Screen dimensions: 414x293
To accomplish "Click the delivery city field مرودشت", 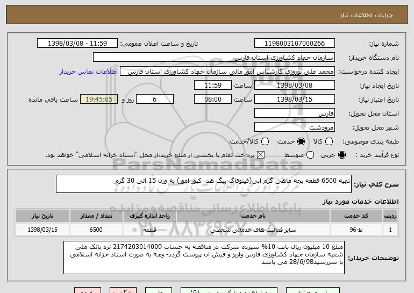I will (295, 127).
